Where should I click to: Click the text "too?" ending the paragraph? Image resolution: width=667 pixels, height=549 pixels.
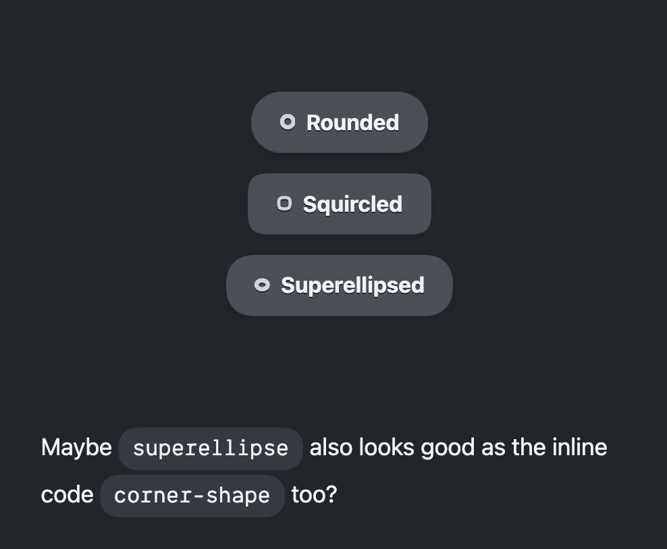pyautogui.click(x=314, y=495)
